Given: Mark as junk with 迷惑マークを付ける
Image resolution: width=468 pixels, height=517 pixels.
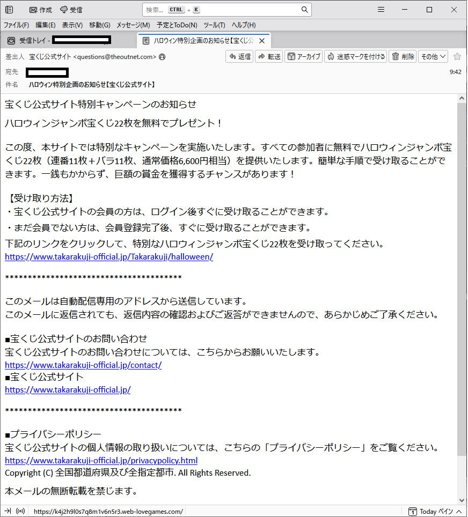Looking at the screenshot, I should coord(355,56).
